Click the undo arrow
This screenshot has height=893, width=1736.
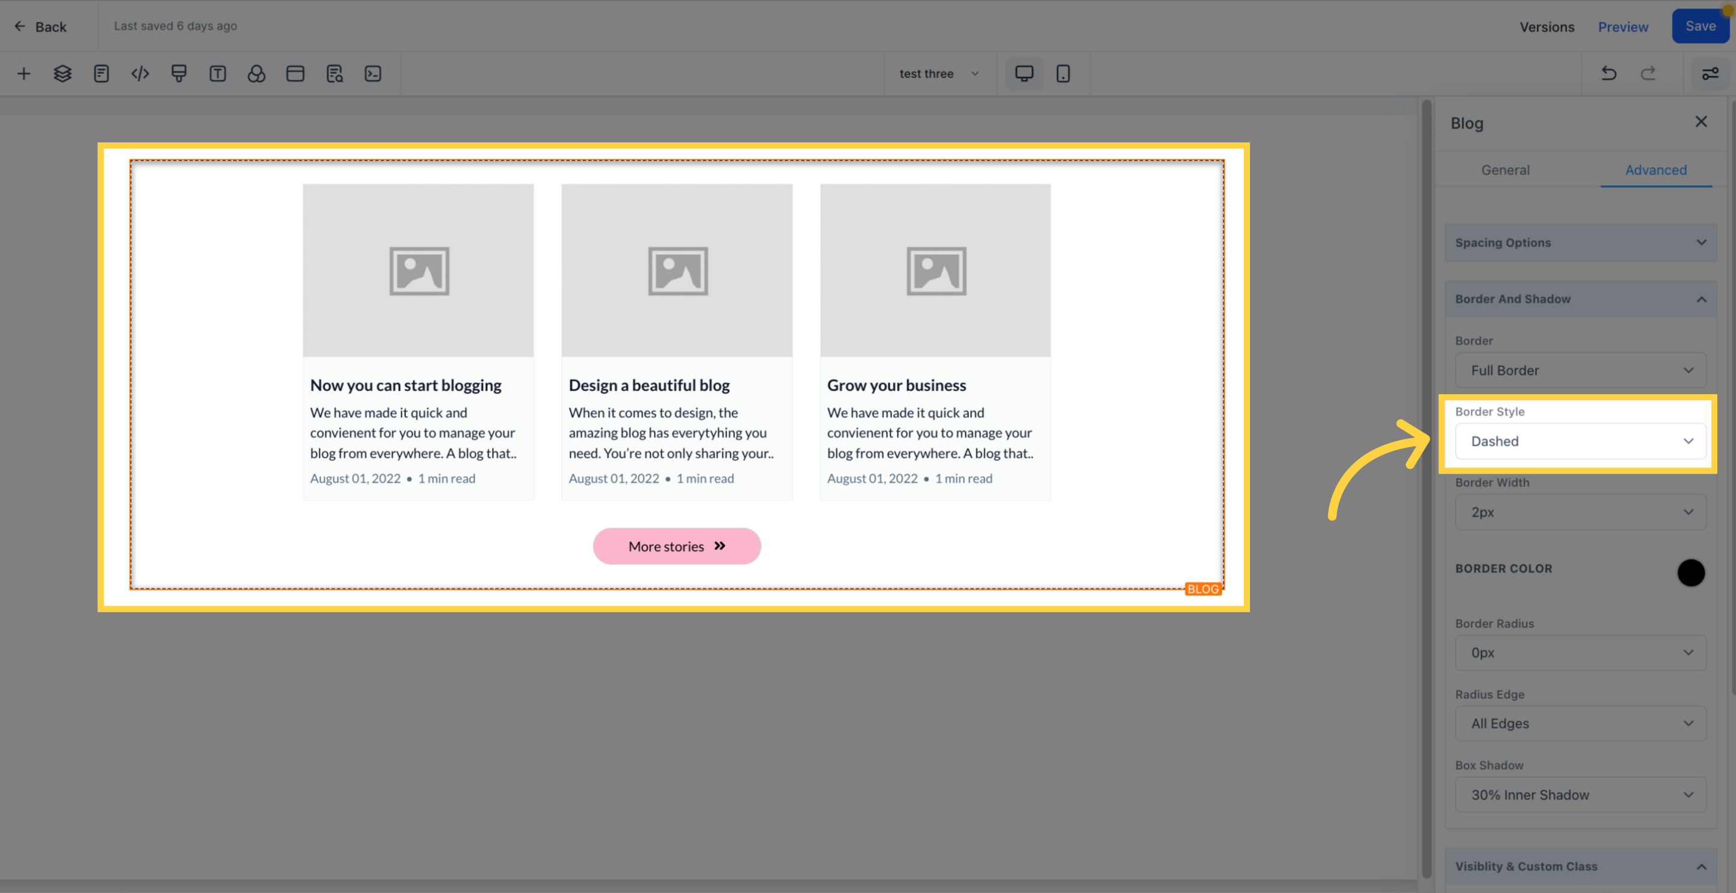(x=1608, y=73)
